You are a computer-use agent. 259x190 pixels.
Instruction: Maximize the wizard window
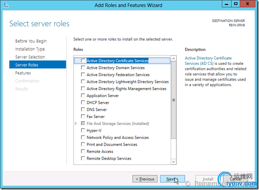[236, 4]
